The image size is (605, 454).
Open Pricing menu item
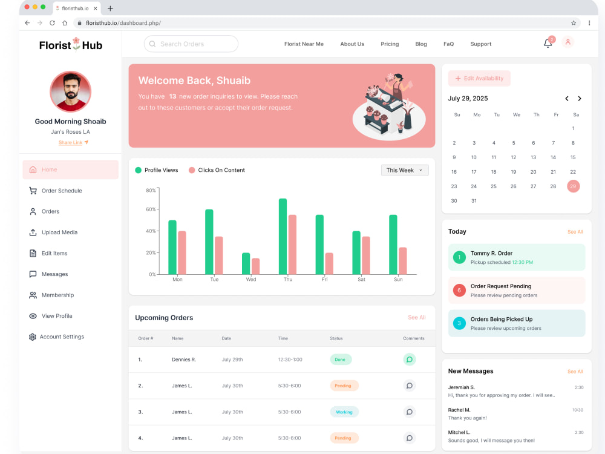pos(390,44)
